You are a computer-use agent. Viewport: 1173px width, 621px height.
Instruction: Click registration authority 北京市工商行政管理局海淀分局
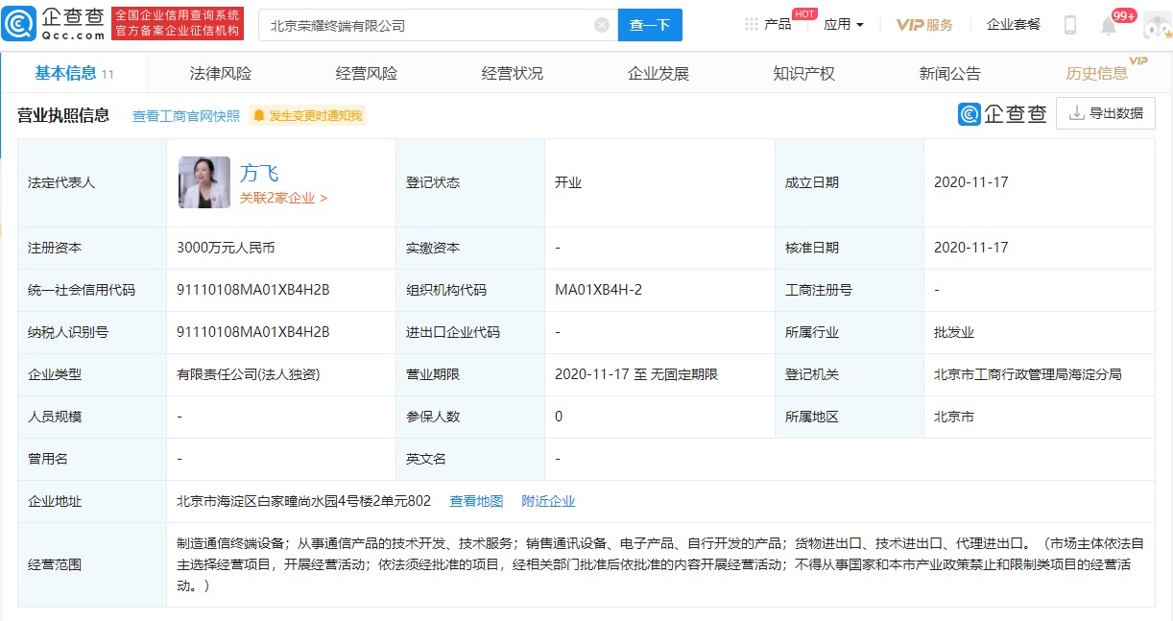coord(1028,374)
